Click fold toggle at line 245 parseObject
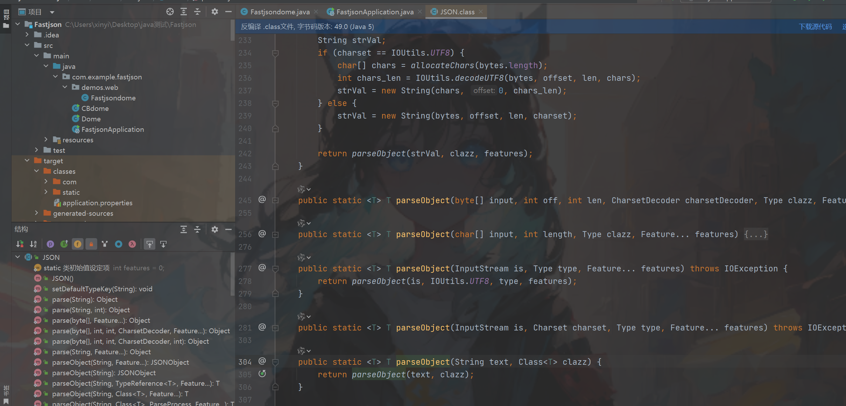This screenshot has height=406, width=846. 275,200
